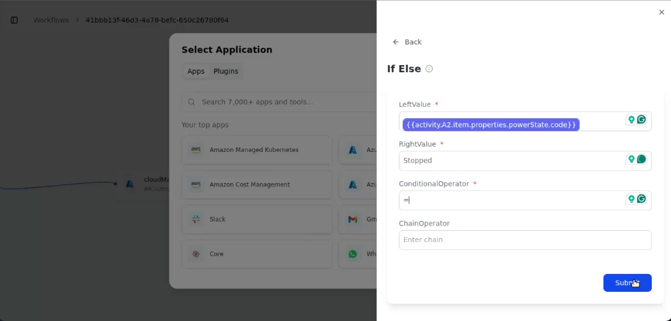Screen dimensions: 671x321
Task: Click the ConditionalOperator field label
Action: coord(434,184)
